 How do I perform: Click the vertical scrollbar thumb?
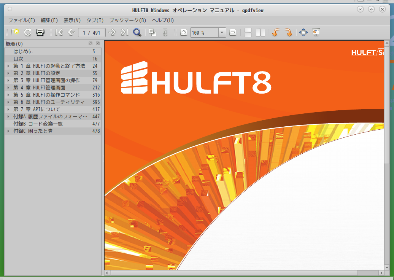pyautogui.click(x=387, y=105)
